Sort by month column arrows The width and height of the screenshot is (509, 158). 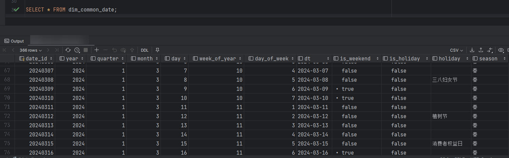point(157,58)
